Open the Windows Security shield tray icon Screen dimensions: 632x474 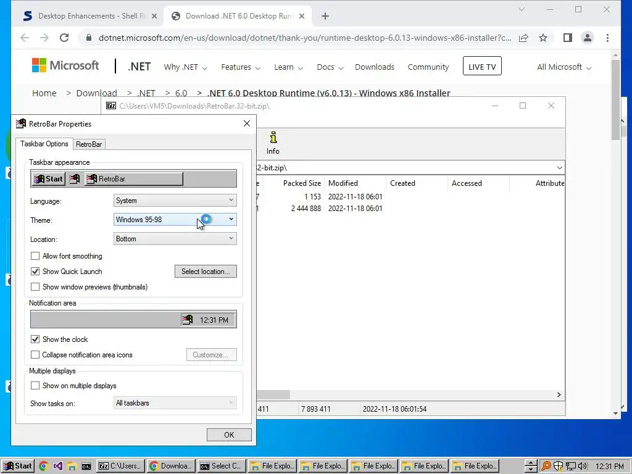558,466
